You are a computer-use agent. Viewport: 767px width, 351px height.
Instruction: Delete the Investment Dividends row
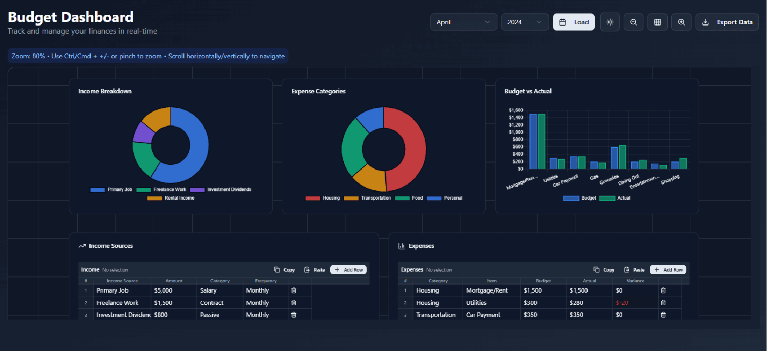pos(294,315)
